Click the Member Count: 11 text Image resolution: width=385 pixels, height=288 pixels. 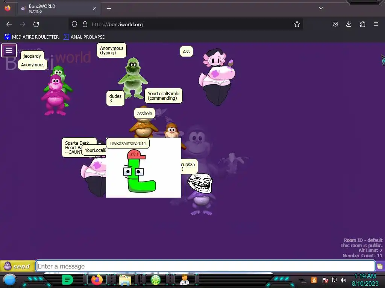(x=362, y=255)
